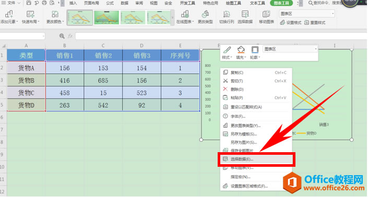Select 重设以匹配样式(A) in context menu
Screen dimensions: 368x197
pos(256,107)
